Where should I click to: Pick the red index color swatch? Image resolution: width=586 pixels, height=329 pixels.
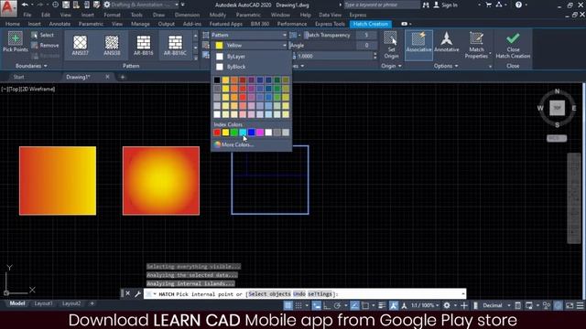217,133
